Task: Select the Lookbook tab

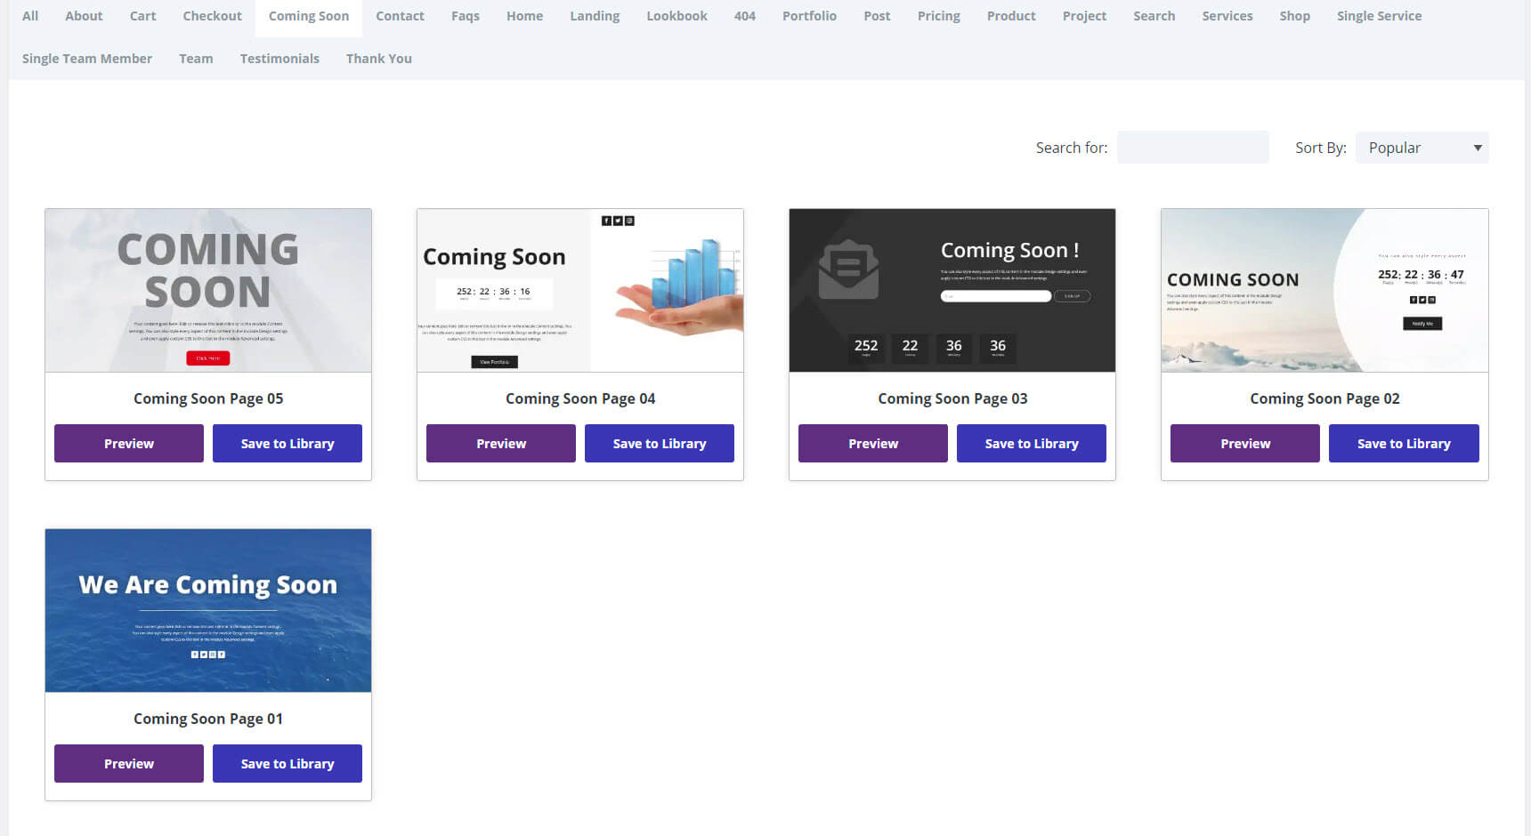Action: tap(676, 16)
